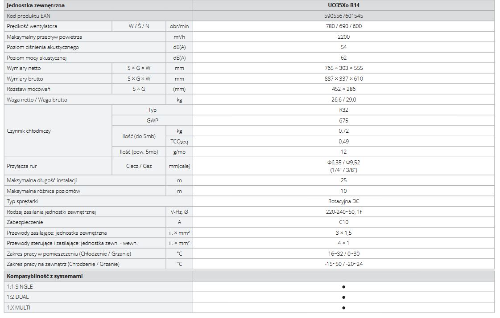Image resolution: width=500 pixels, height=318 pixels.
Task: Select the compressor type Rotacyjna DC
Action: point(343,201)
